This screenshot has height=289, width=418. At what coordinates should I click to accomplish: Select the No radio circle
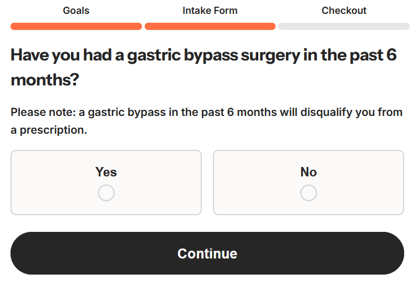pos(308,193)
